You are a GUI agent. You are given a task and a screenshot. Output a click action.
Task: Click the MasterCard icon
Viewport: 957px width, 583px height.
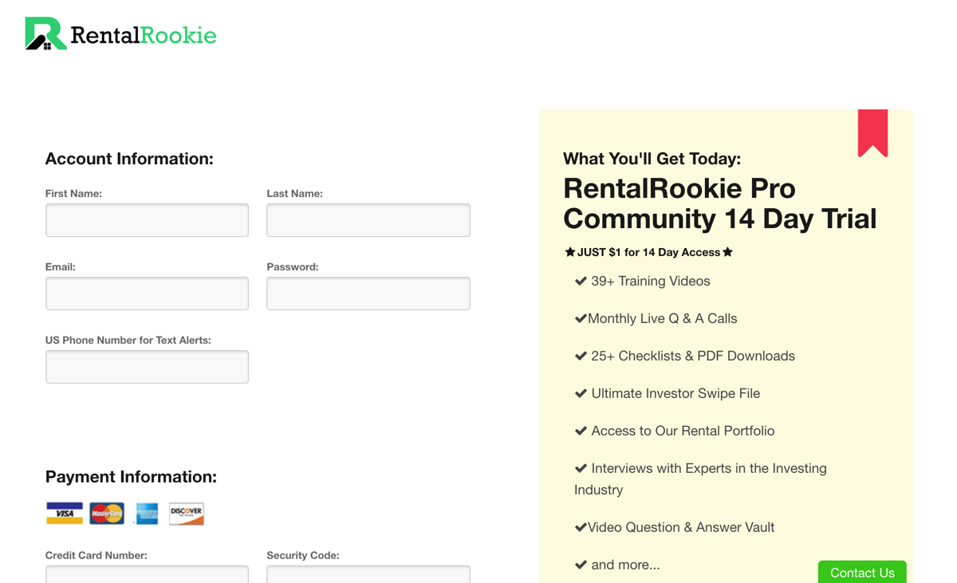click(x=107, y=513)
